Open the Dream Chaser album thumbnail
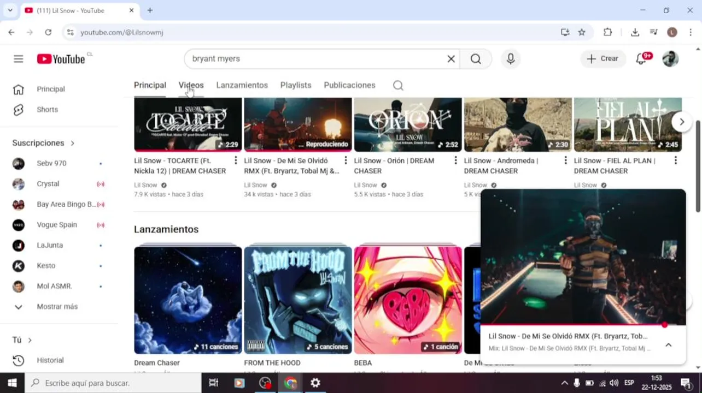702x393 pixels. coord(188,300)
